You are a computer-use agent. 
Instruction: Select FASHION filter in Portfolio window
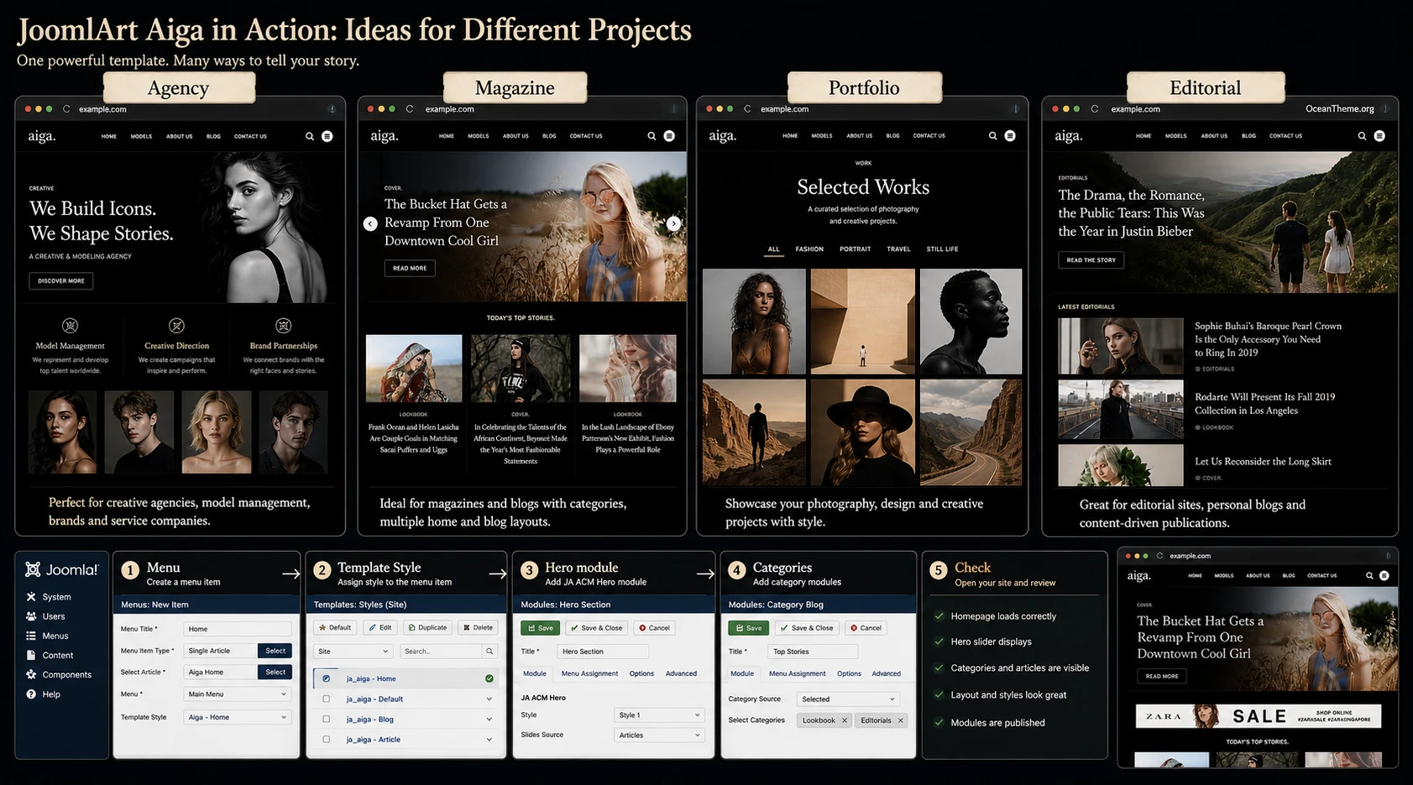click(x=809, y=249)
